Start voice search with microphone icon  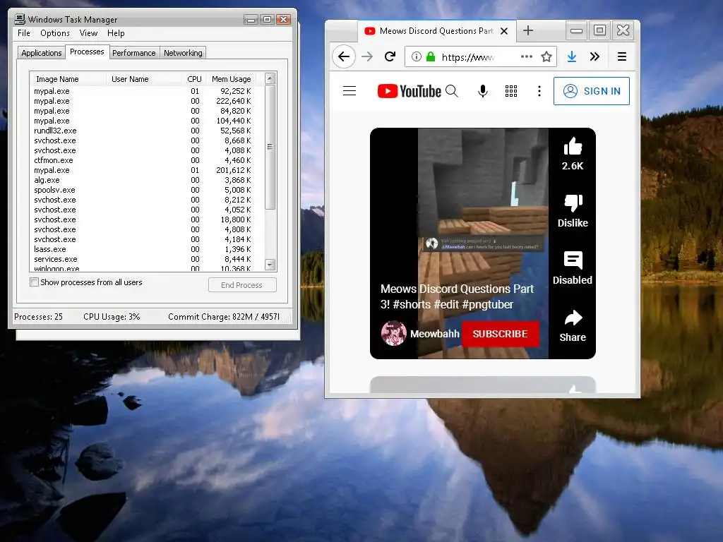click(x=483, y=91)
